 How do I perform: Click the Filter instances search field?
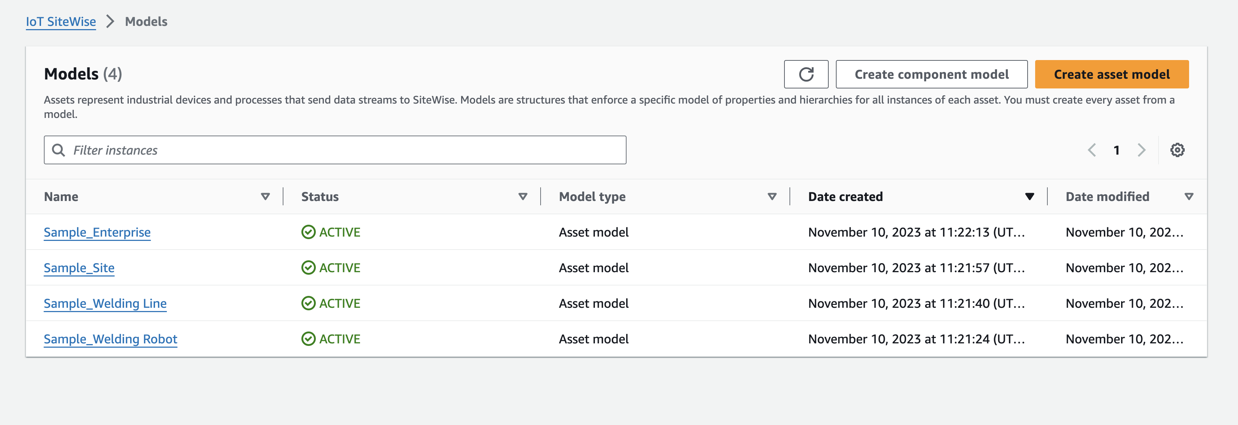pyautogui.click(x=336, y=150)
